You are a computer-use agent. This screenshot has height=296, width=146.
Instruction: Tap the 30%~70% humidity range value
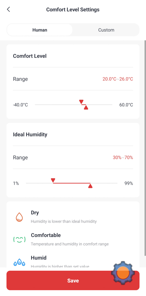[123, 157]
